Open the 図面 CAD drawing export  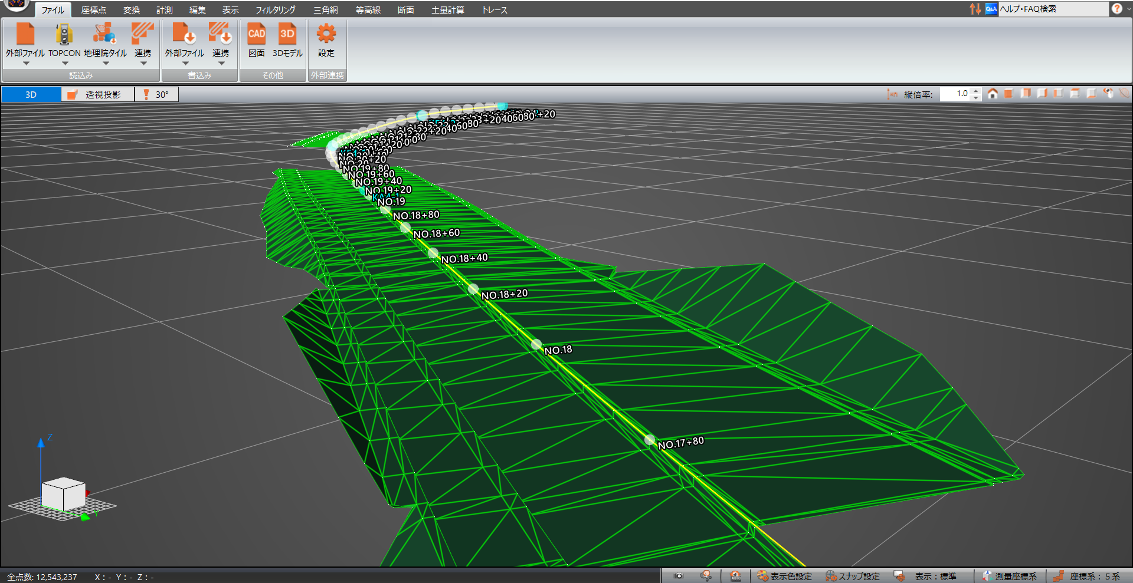tap(256, 35)
